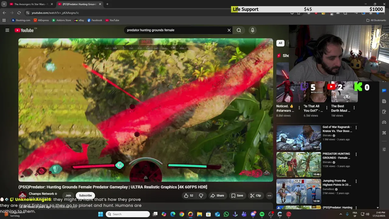The height and width of the screenshot is (219, 389).
Task: Close The Avoongers Vs Star Wars tab
Action: click(52, 4)
